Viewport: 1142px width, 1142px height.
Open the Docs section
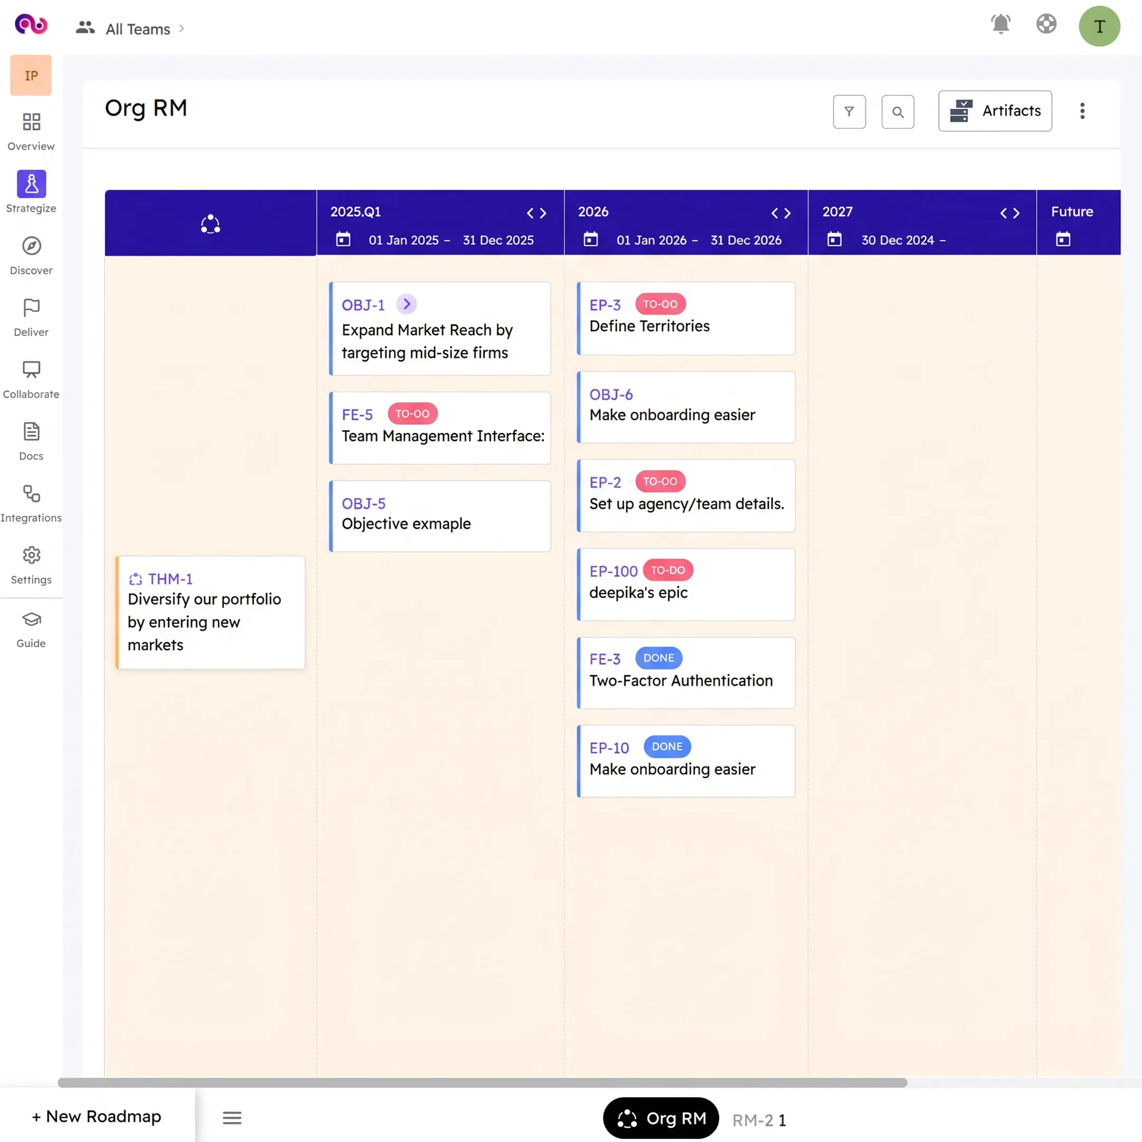(x=31, y=441)
